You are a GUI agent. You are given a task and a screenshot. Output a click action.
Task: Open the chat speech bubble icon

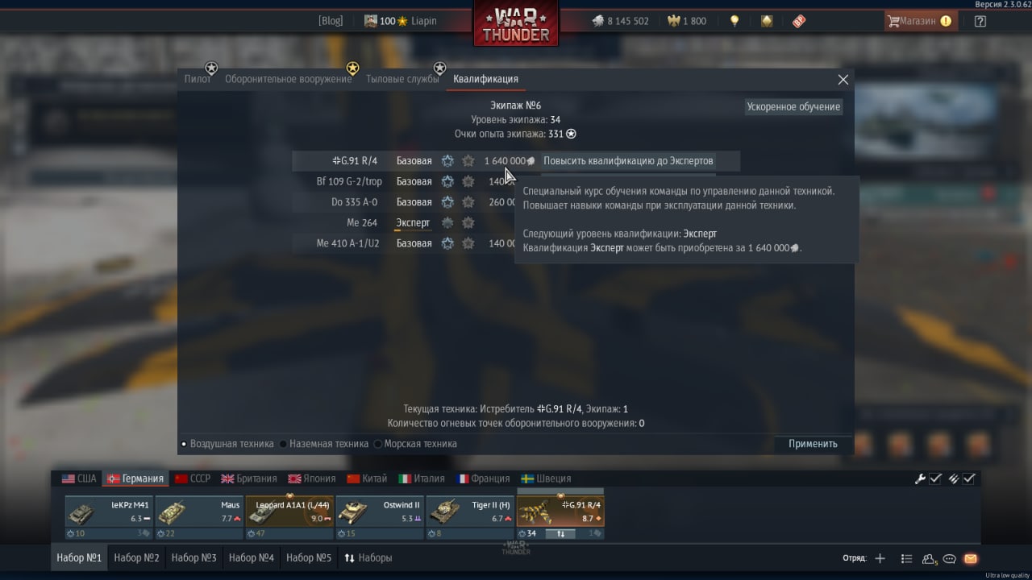point(950,558)
